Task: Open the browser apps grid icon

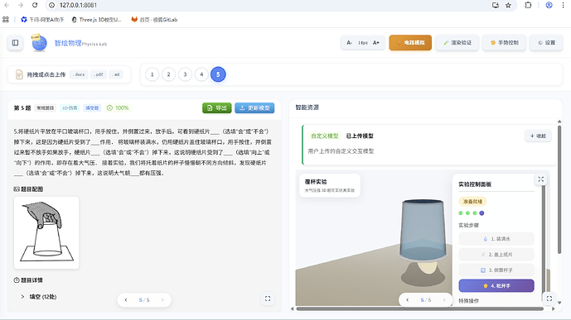Action: tap(6, 20)
